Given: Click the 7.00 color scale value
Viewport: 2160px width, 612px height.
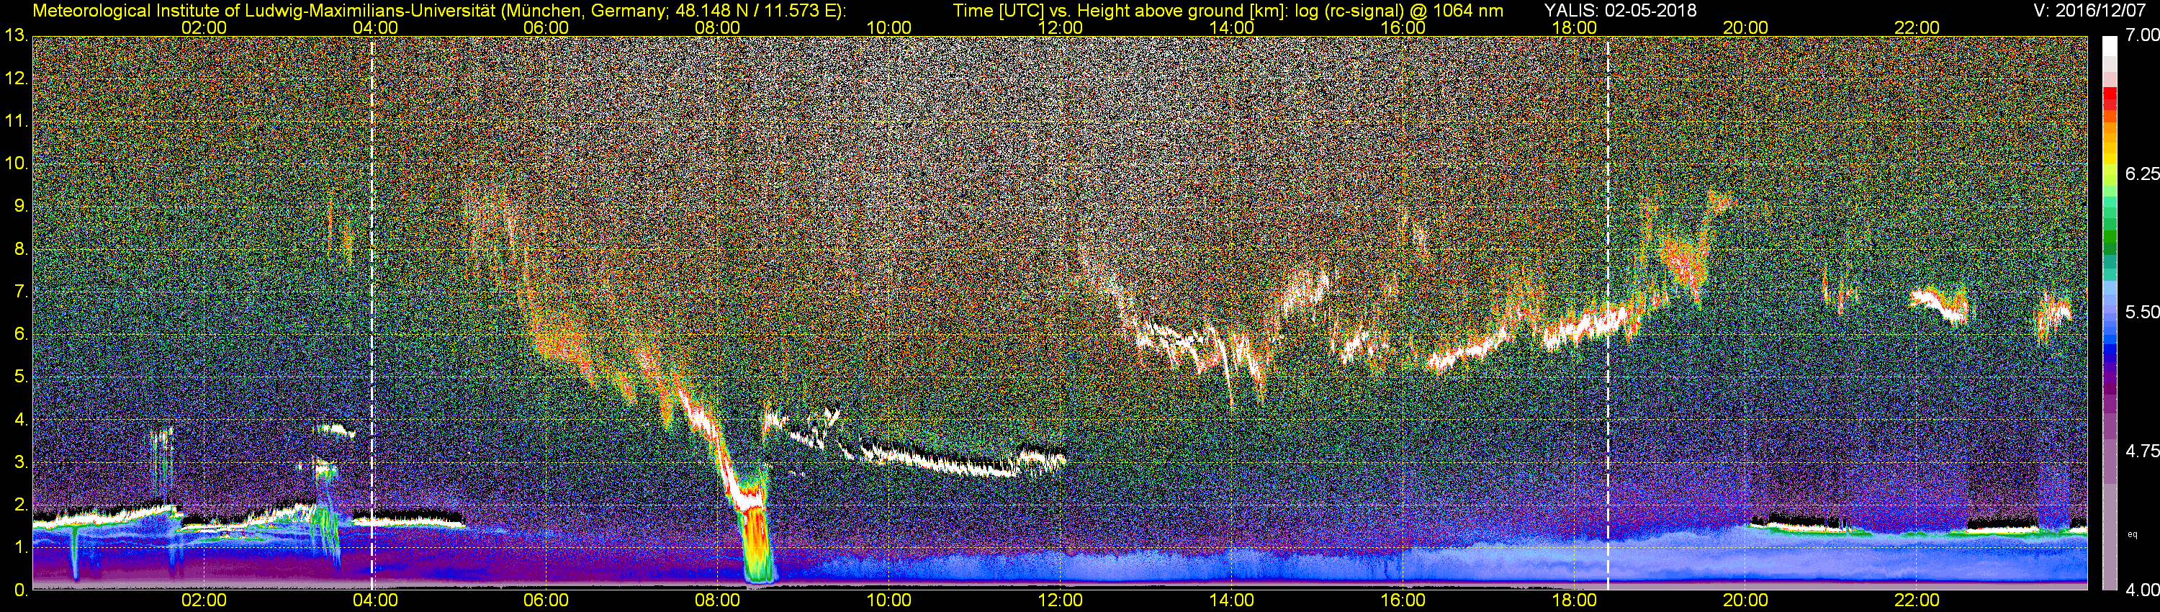Looking at the screenshot, I should [2141, 35].
